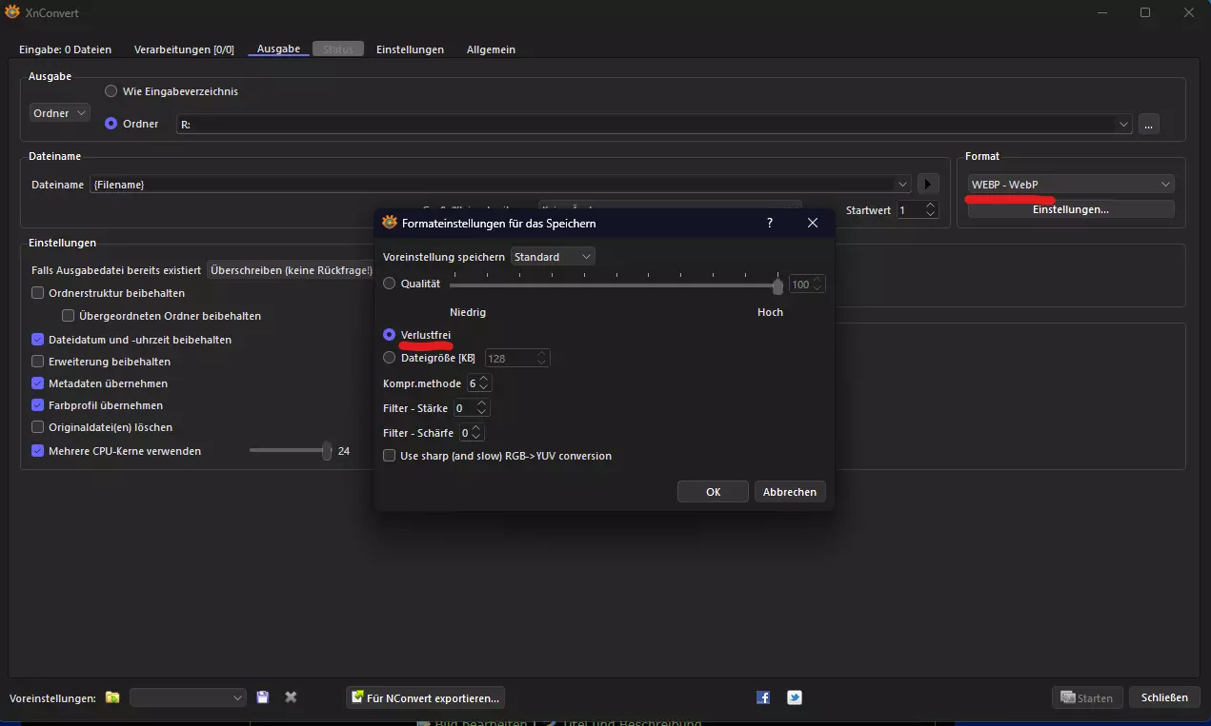Viewport: 1211px width, 726px height.
Task: Open presets folder icon next to Voreinstellungen
Action: point(112,697)
